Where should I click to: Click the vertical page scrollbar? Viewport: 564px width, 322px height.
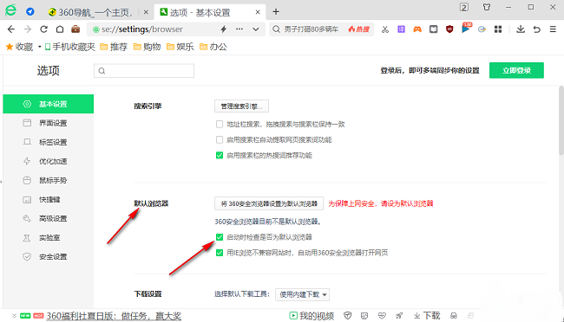561,120
